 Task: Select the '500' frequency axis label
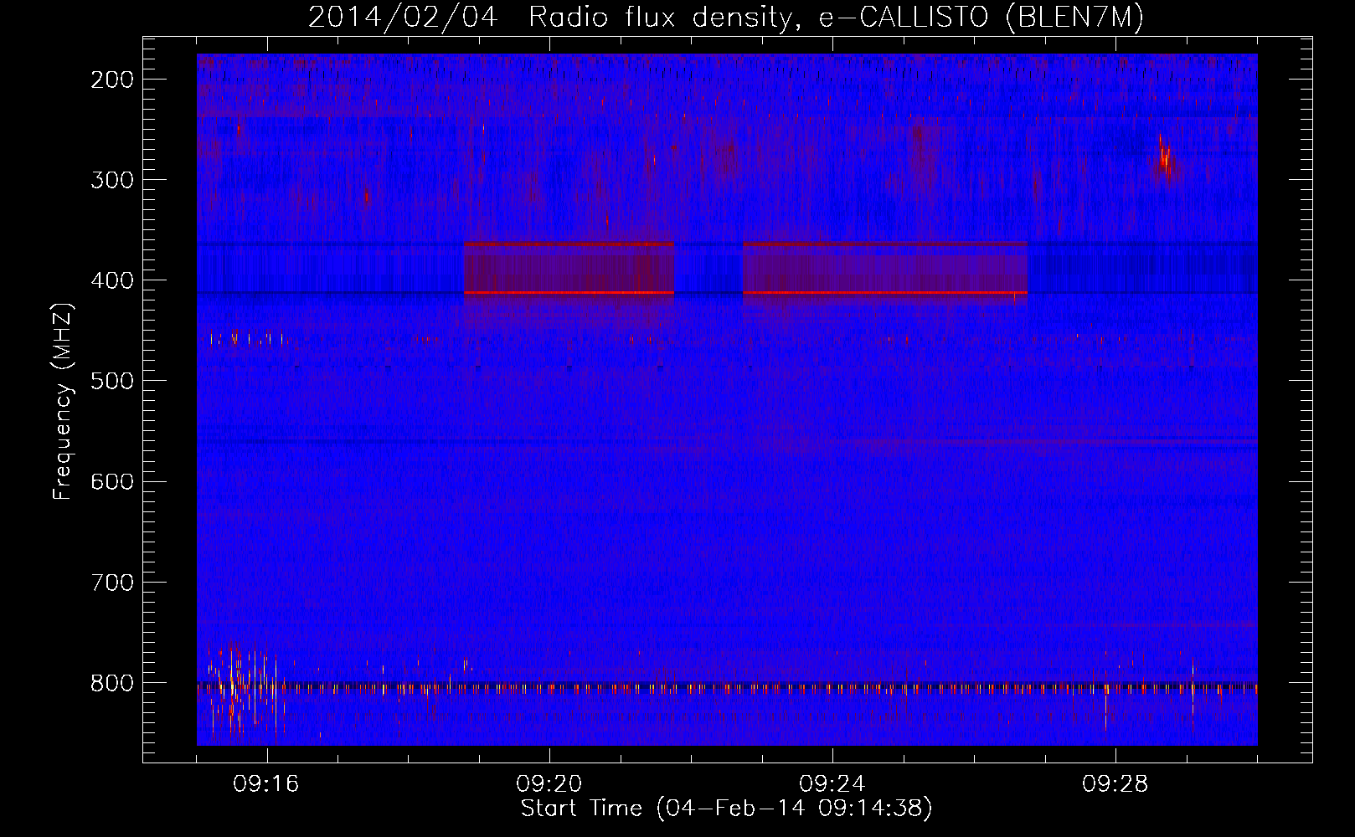pyautogui.click(x=112, y=381)
